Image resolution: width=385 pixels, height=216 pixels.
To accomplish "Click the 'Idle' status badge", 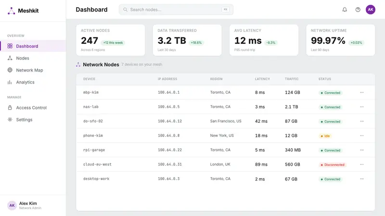I will coord(325,136).
